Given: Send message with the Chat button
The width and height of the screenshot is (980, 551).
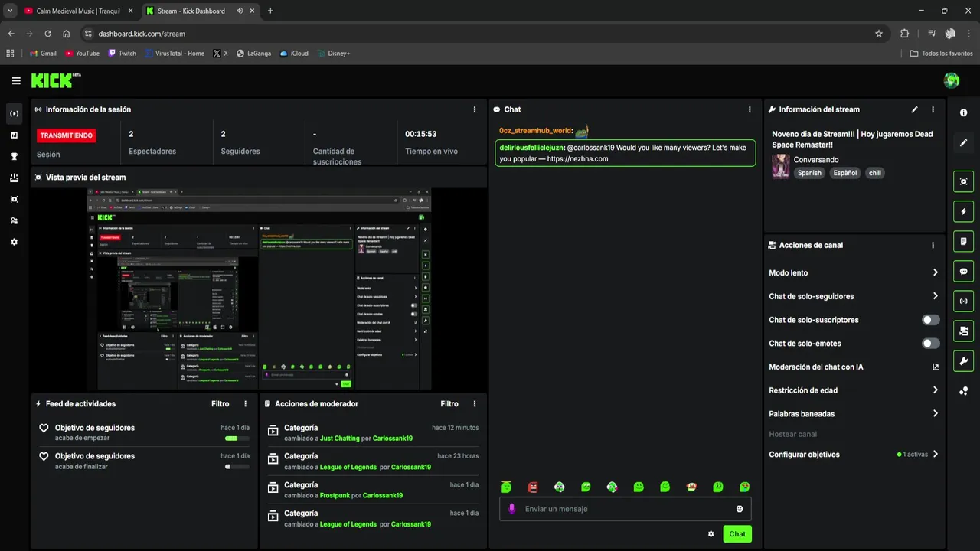Looking at the screenshot, I should (737, 534).
